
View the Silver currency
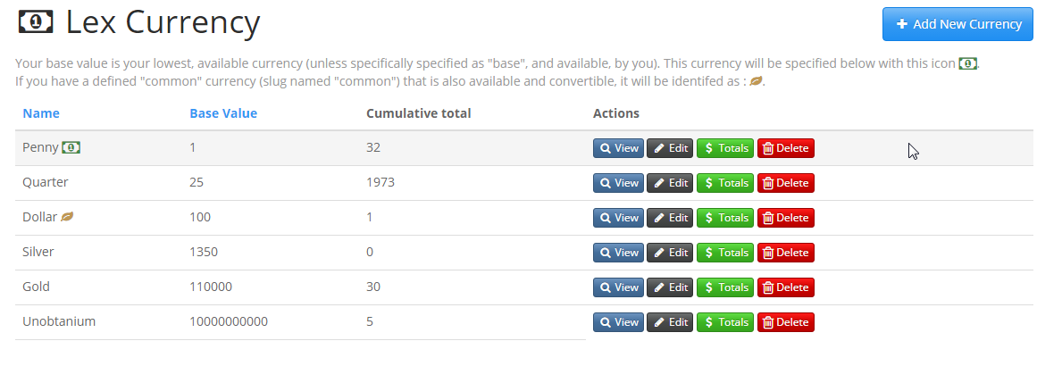tap(618, 253)
